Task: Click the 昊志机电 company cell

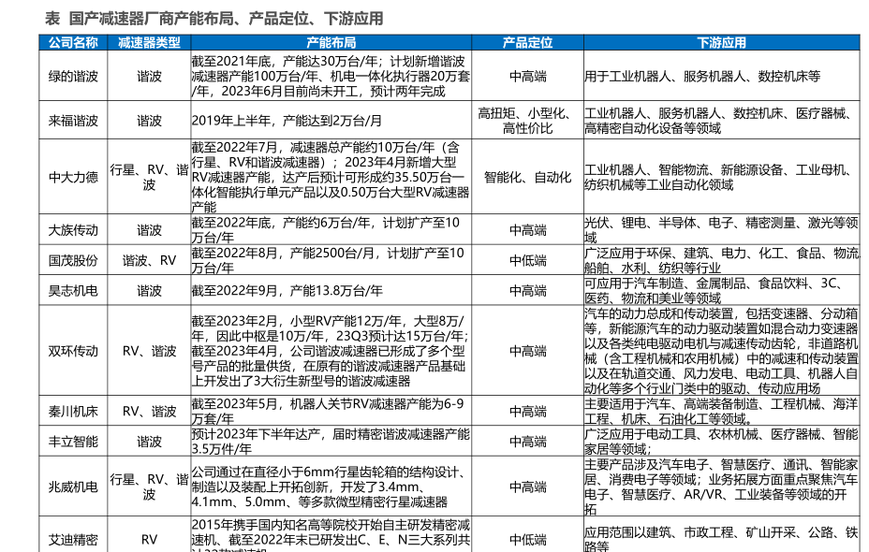Action: [x=73, y=291]
